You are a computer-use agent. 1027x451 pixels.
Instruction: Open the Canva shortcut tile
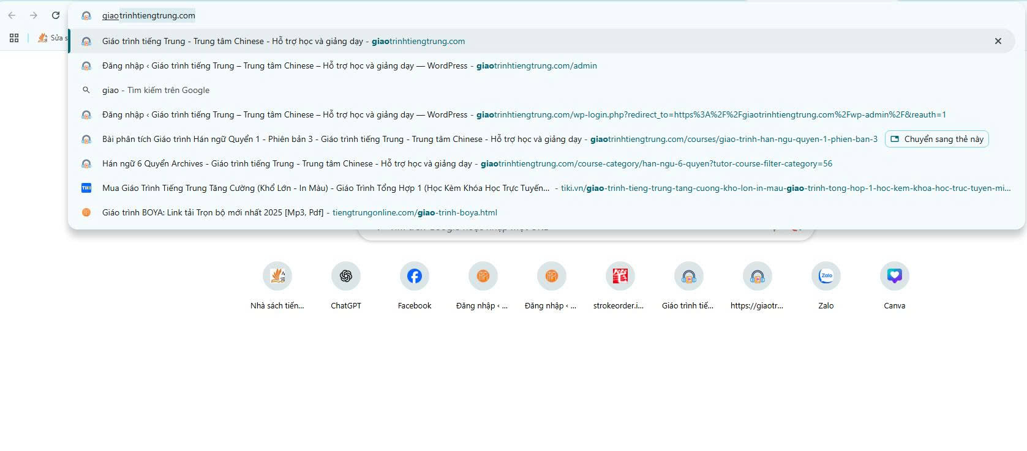(x=894, y=277)
